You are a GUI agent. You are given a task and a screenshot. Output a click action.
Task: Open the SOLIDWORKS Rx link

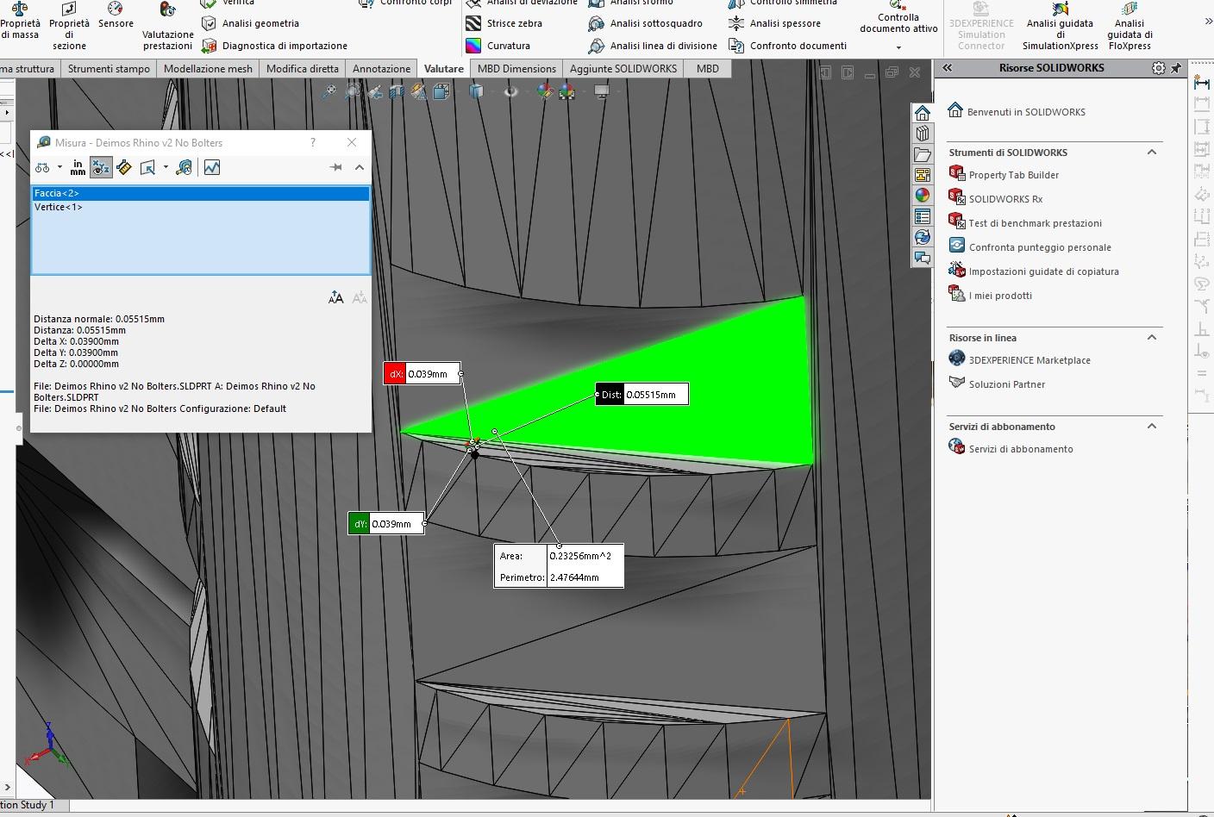tap(1005, 199)
